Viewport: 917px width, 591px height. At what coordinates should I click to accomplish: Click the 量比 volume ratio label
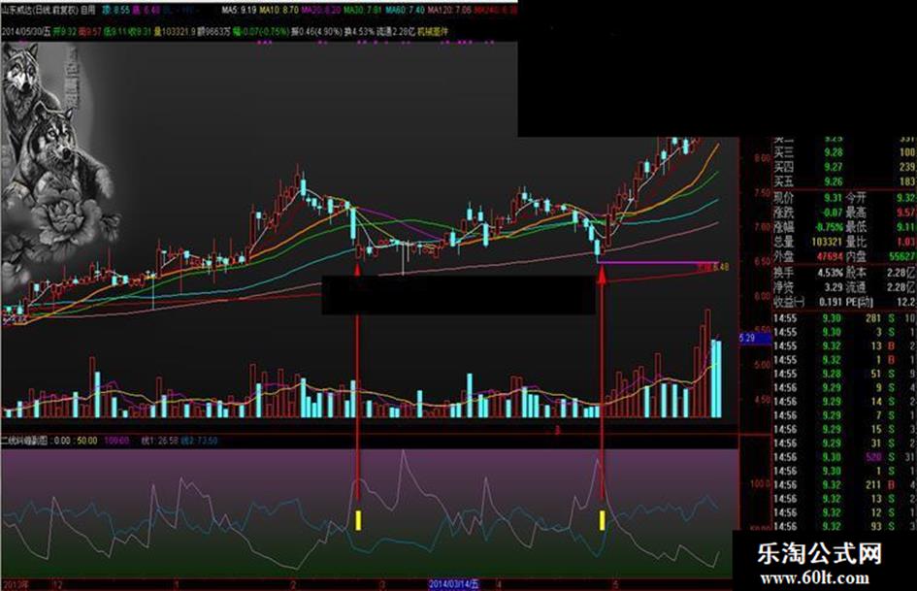click(856, 242)
